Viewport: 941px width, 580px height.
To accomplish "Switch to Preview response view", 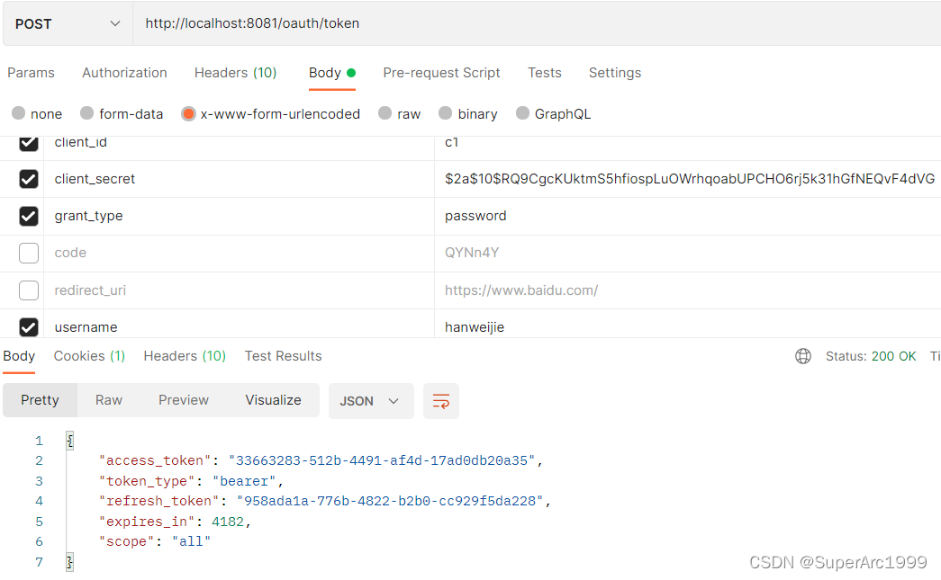I will click(x=183, y=400).
